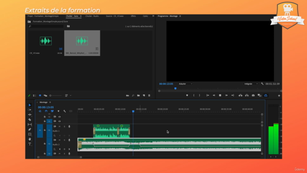The height and width of the screenshot is (173, 307).
Task: Step back one frame
Action: coord(214,95)
